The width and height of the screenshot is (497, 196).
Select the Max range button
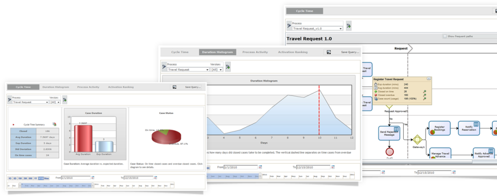pyautogui.click(x=47, y=178)
